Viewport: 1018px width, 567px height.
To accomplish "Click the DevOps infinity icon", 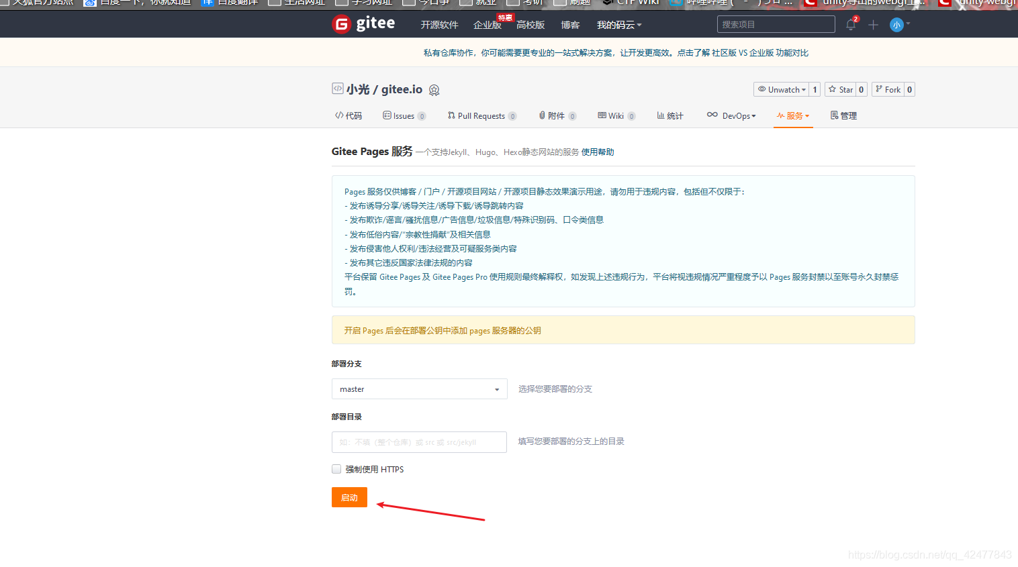I will pyautogui.click(x=713, y=115).
